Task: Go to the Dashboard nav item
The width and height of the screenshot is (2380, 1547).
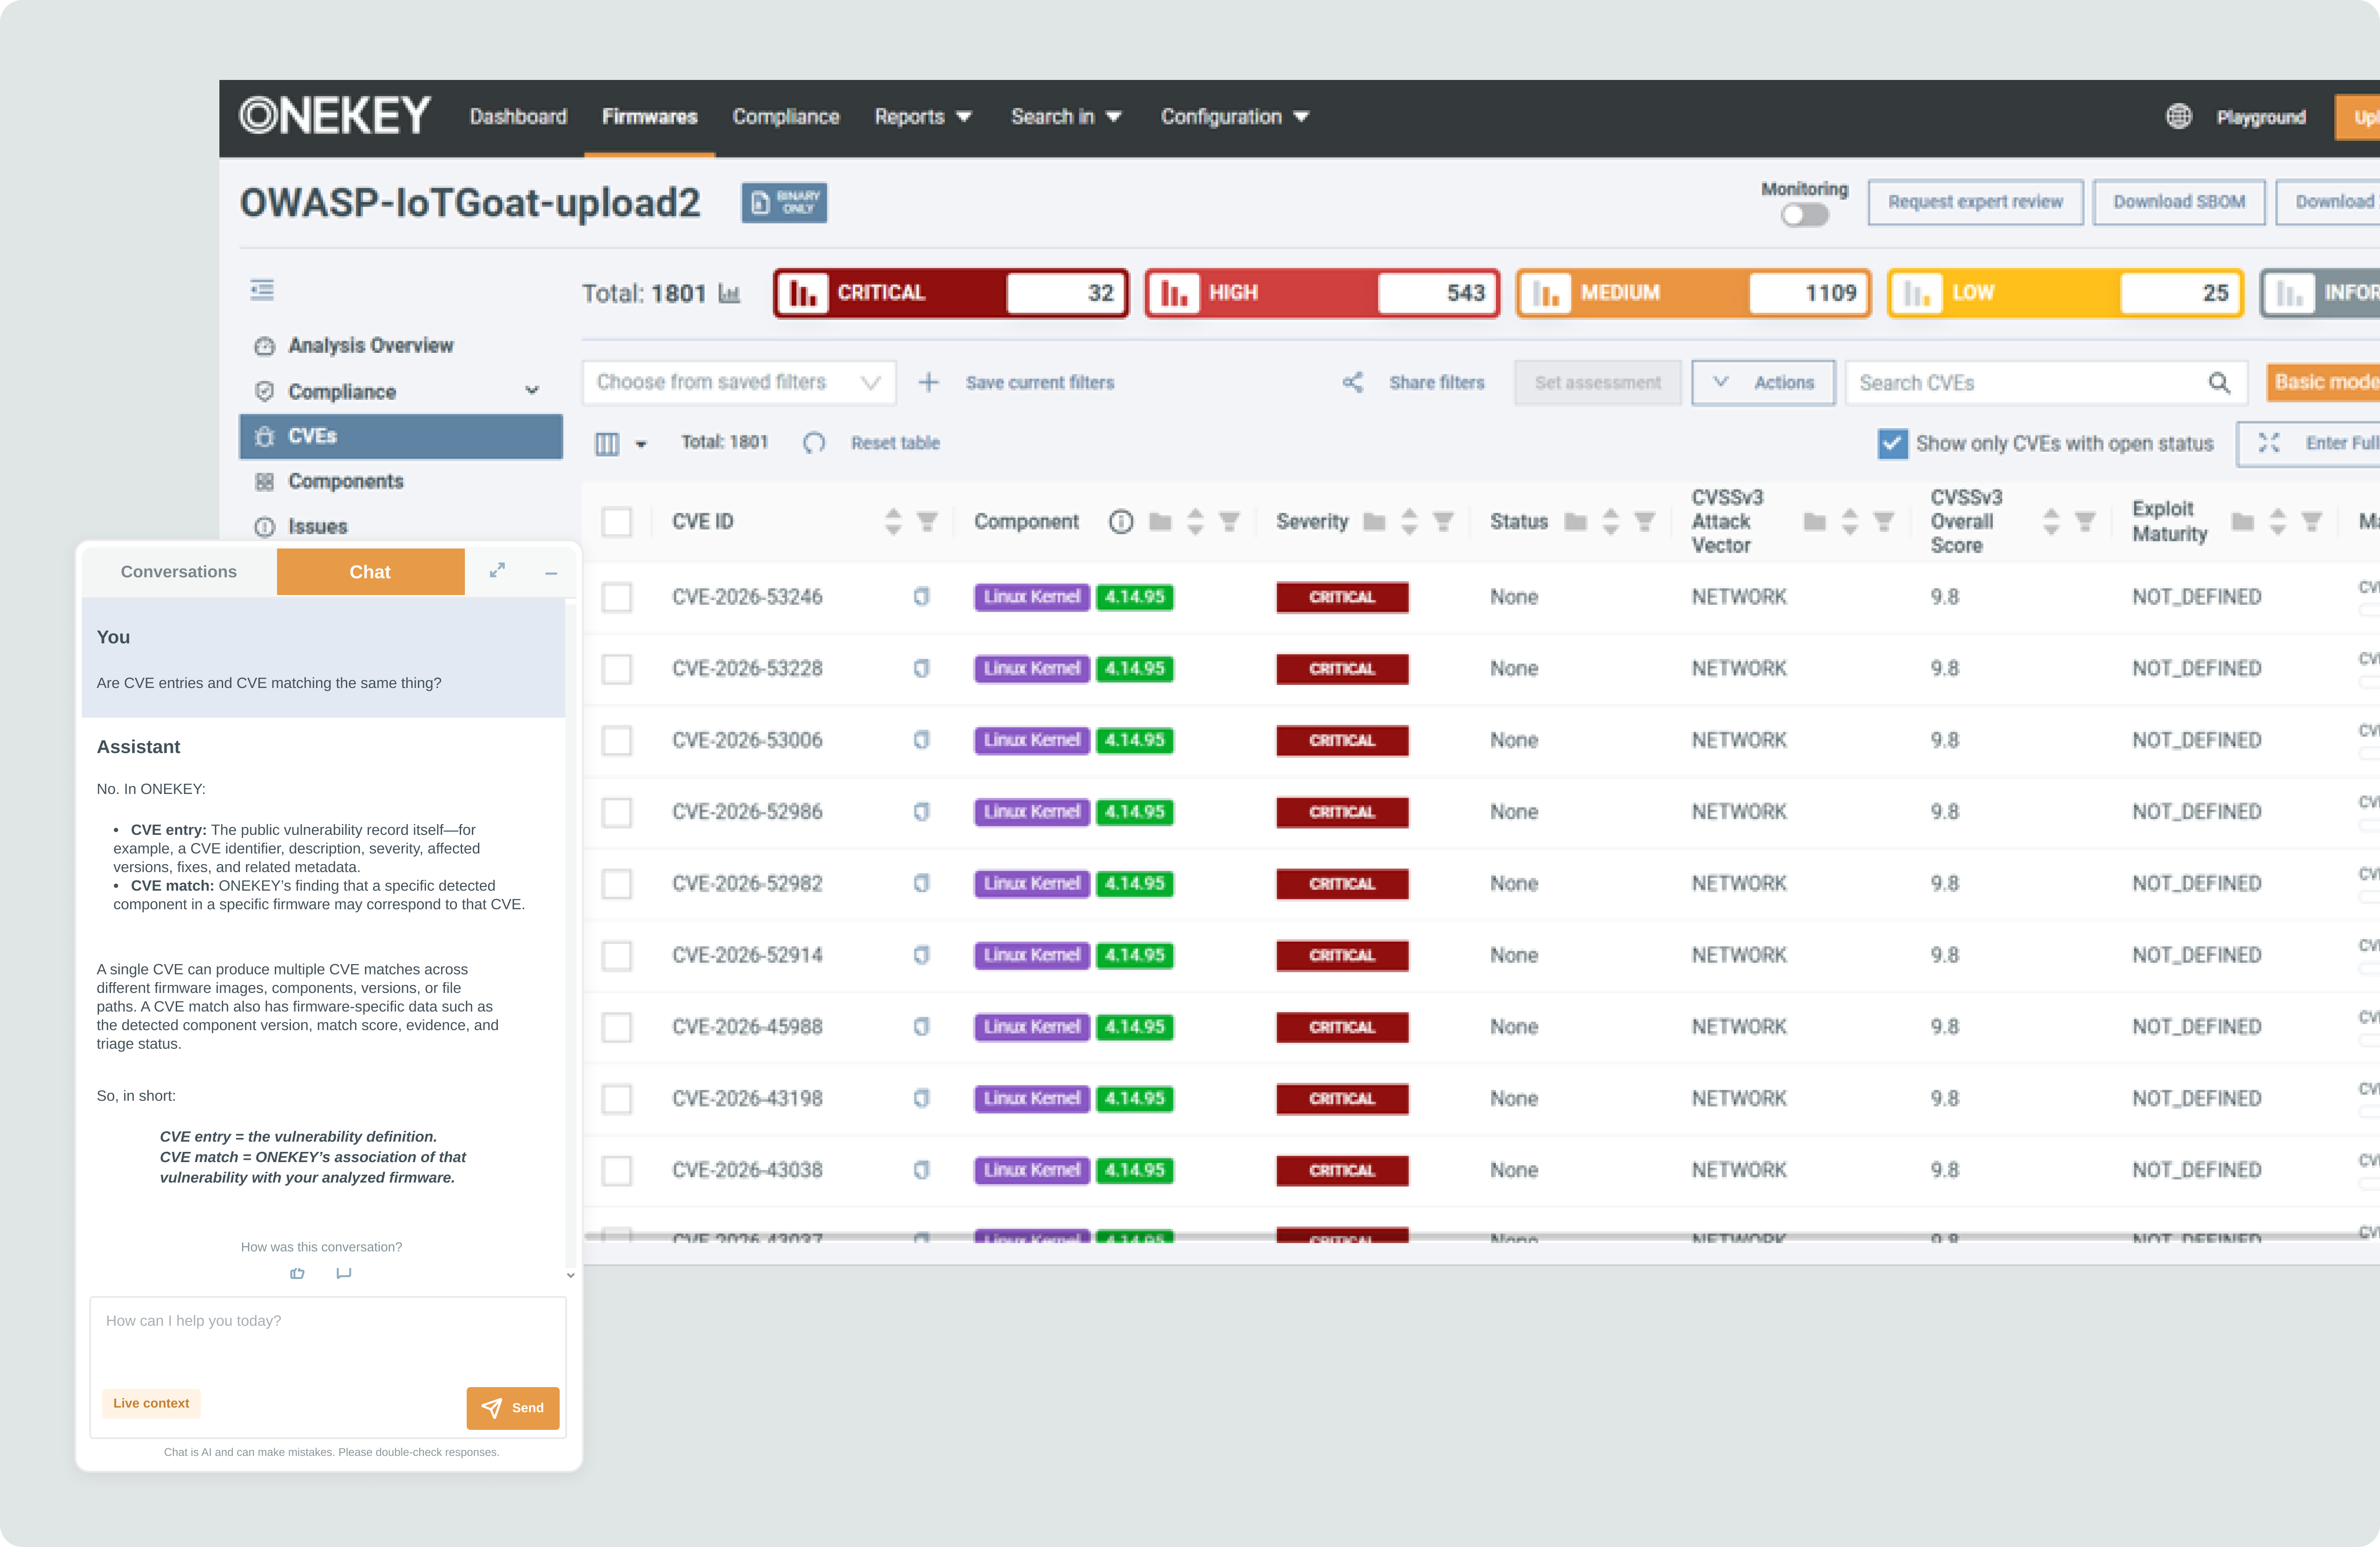Action: pyautogui.click(x=518, y=117)
